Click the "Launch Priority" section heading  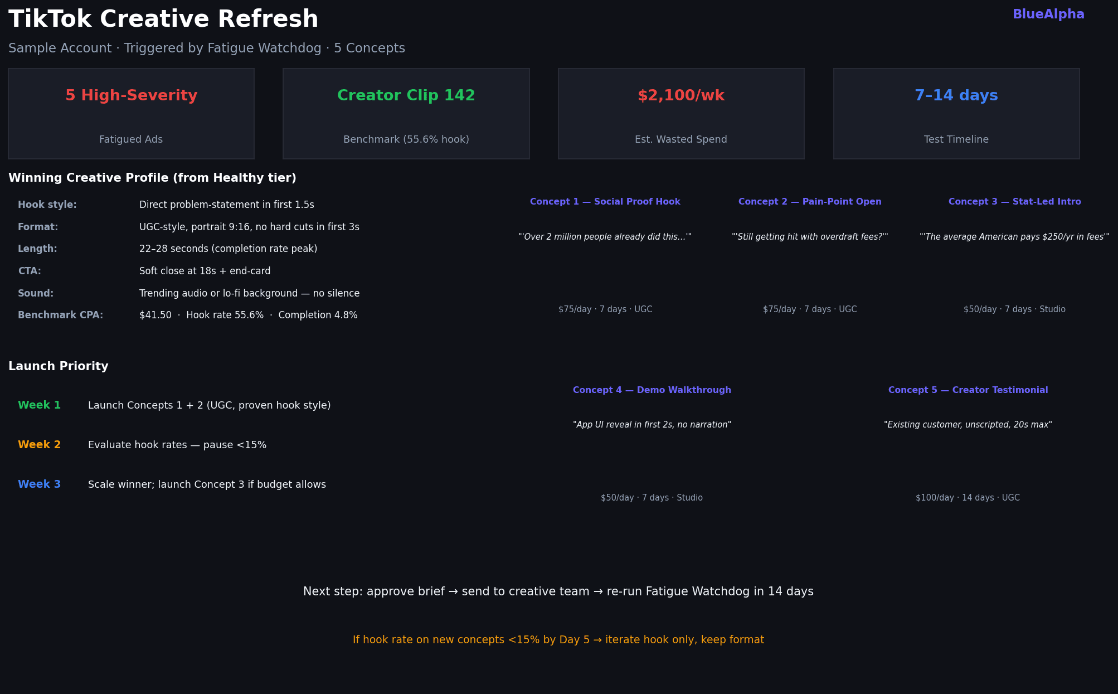point(59,367)
